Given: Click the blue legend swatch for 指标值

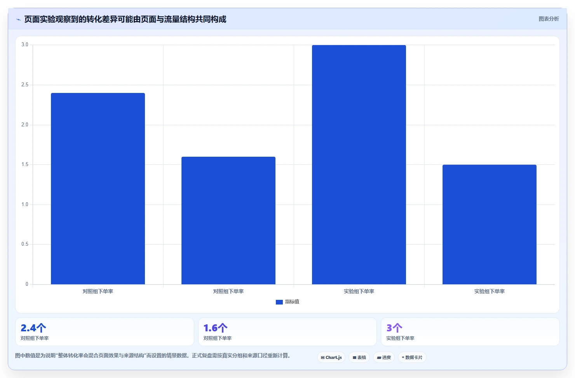Looking at the screenshot, I should click(x=279, y=302).
